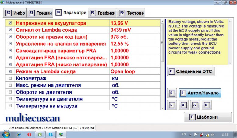237x138 pixels.
Task: Uncheck the Напрежение на акумулатора parameter
Action: [10, 23]
